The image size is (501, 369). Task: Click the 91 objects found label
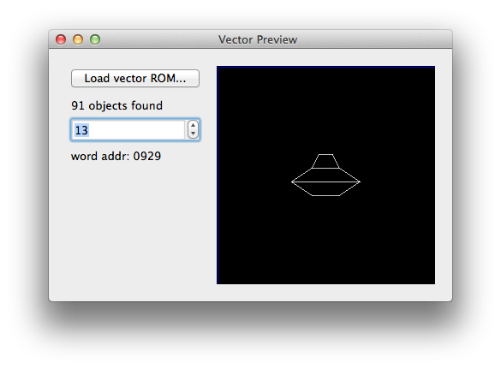point(117,106)
